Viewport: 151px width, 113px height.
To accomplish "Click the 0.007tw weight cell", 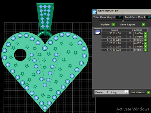I will [139, 43].
